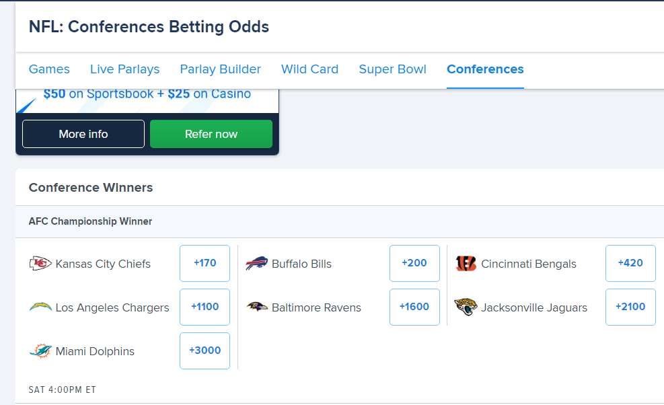Click the Cincinnati Bengals logo

click(466, 264)
